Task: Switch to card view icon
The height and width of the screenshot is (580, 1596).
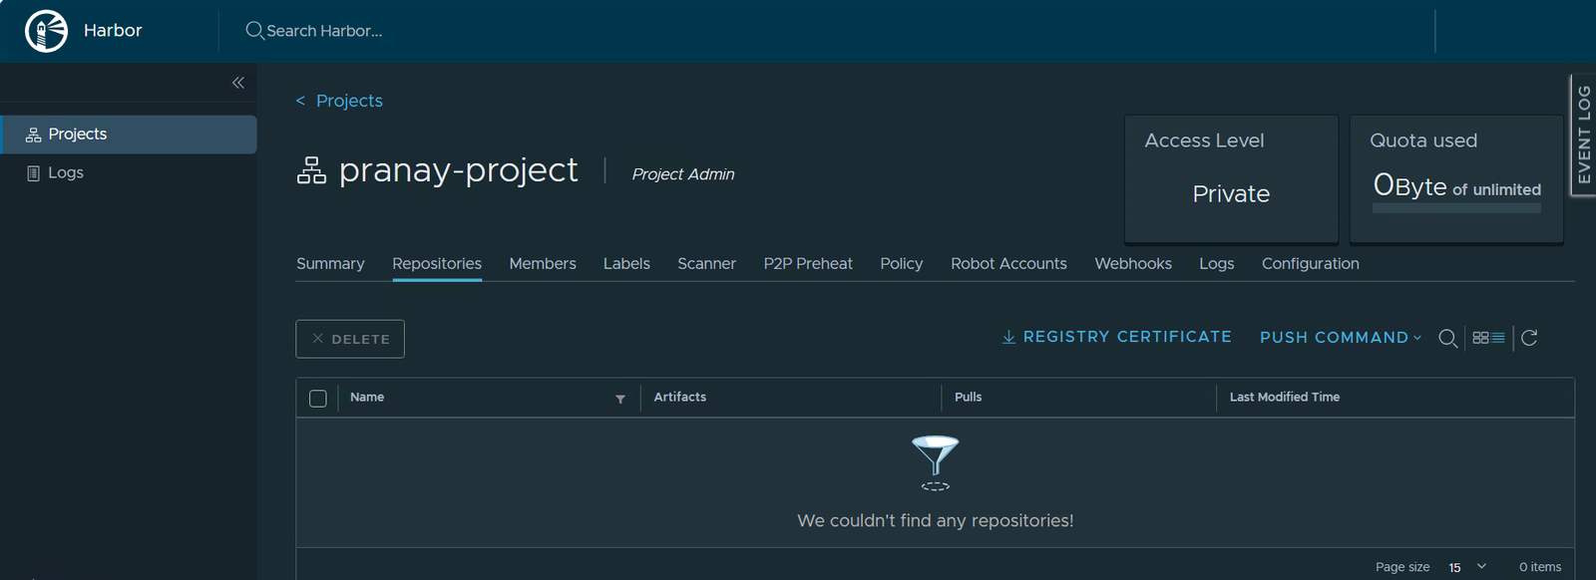Action: 1480,338
